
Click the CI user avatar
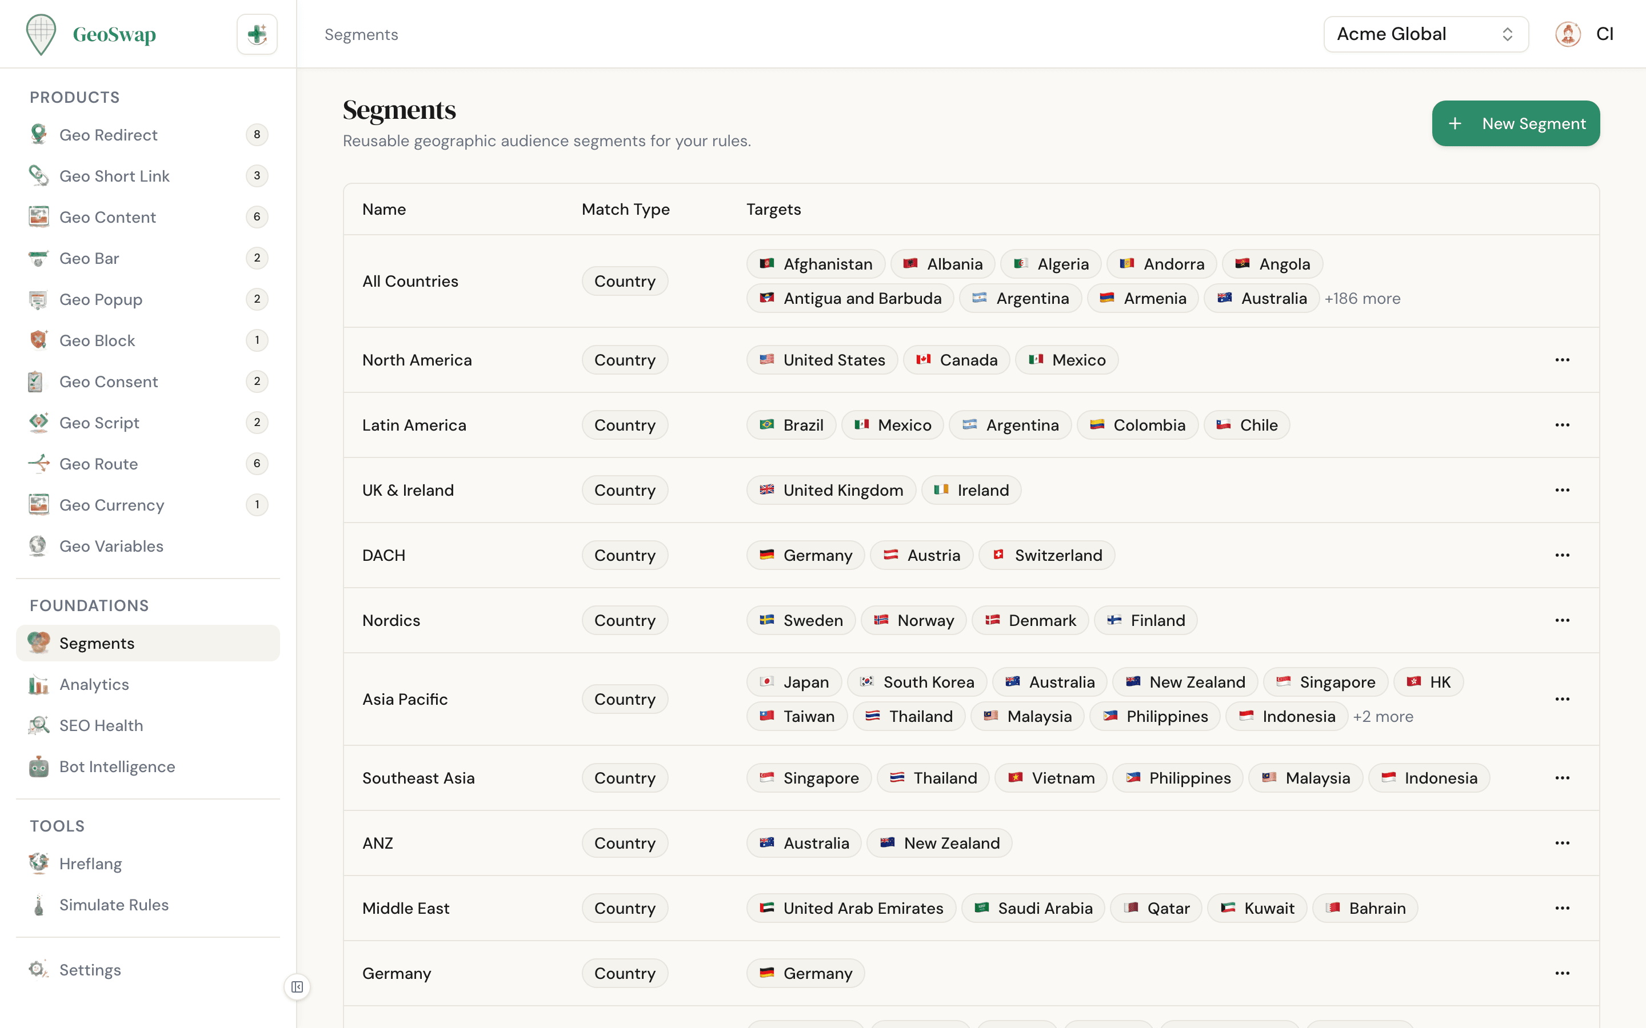pos(1568,33)
